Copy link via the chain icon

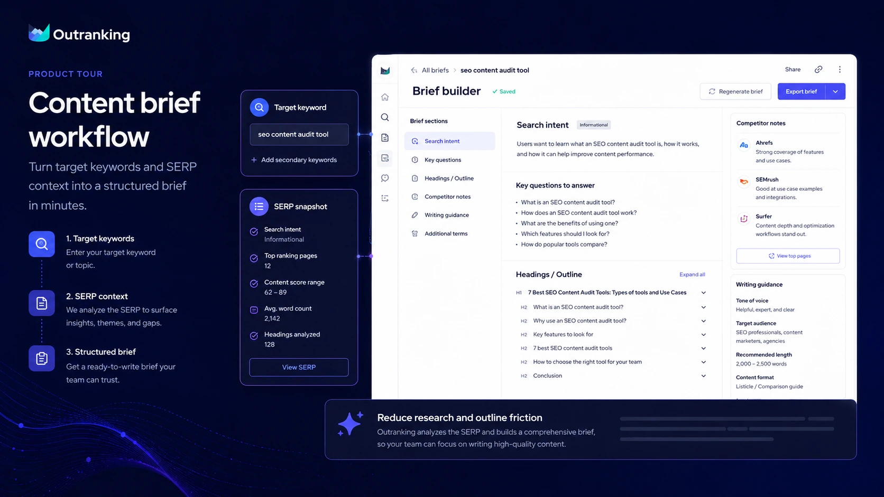click(x=818, y=69)
